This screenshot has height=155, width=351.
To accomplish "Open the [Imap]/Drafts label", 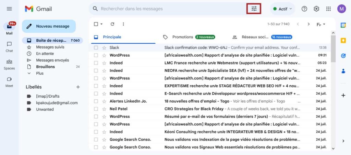I will point(48,96).
